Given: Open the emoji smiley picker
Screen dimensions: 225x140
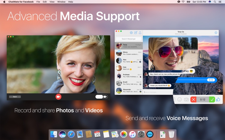Looking at the screenshot, I should [179, 99].
